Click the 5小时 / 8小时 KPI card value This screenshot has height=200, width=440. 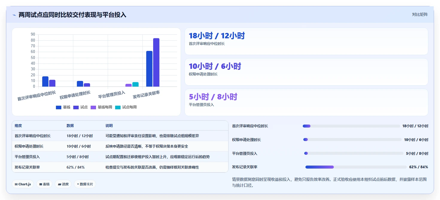213,97
